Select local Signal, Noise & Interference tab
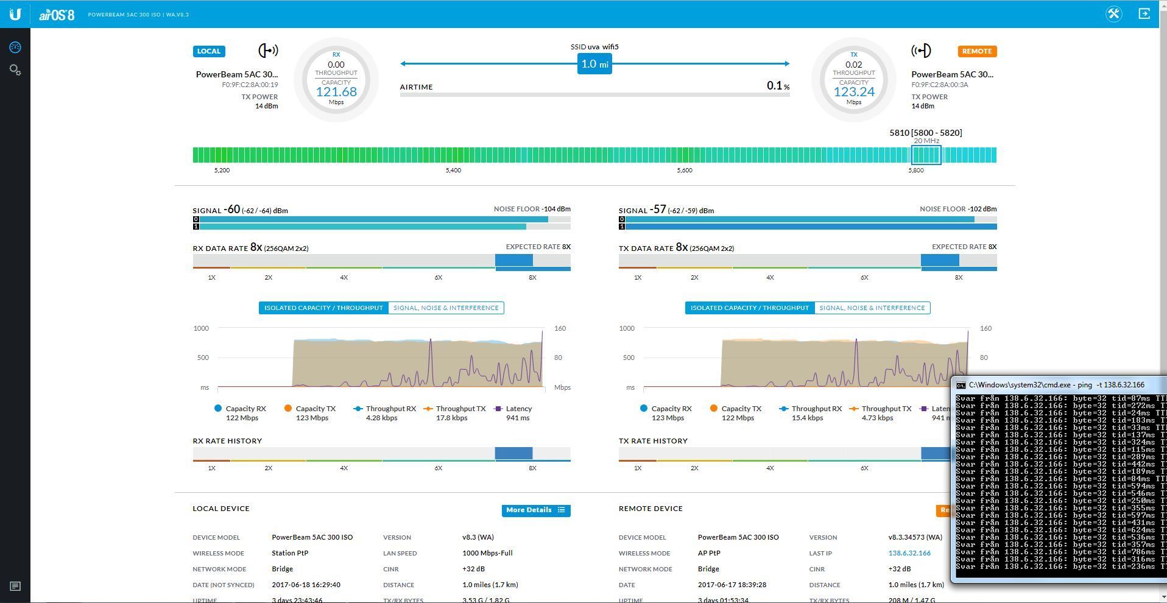 tap(446, 308)
